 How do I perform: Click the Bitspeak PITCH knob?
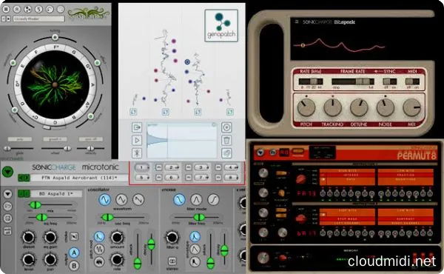point(306,107)
